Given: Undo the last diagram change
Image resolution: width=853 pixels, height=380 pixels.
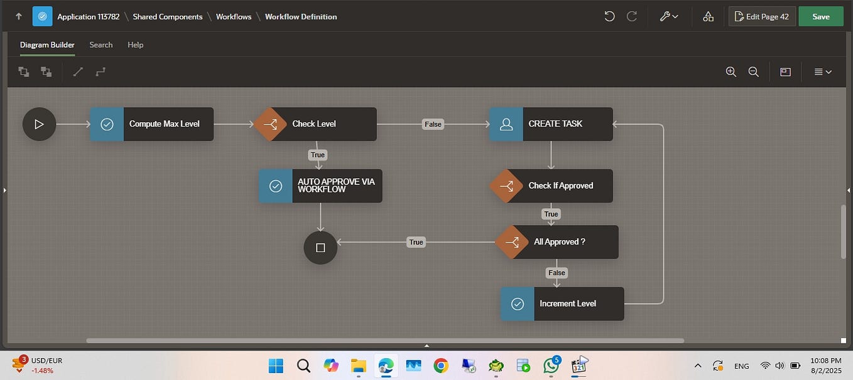Looking at the screenshot, I should pos(609,16).
